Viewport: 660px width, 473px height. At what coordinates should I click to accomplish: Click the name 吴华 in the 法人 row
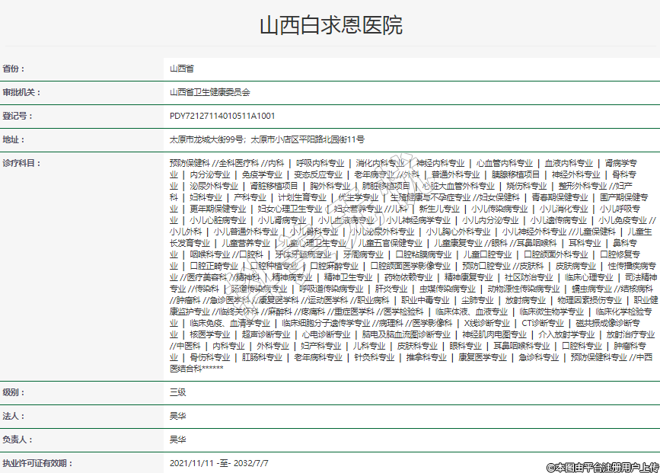coord(177,416)
